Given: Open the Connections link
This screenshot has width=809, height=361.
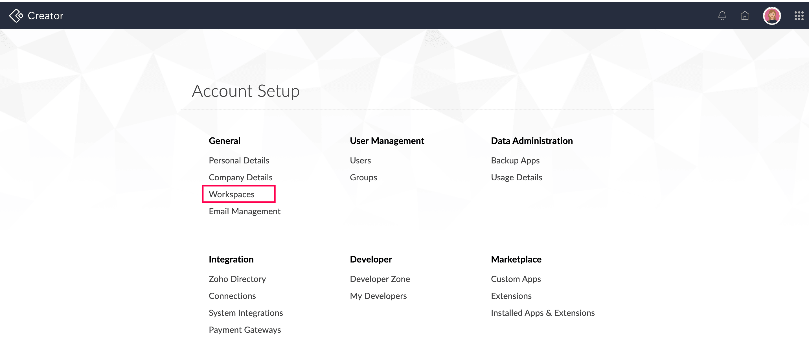Looking at the screenshot, I should point(232,296).
